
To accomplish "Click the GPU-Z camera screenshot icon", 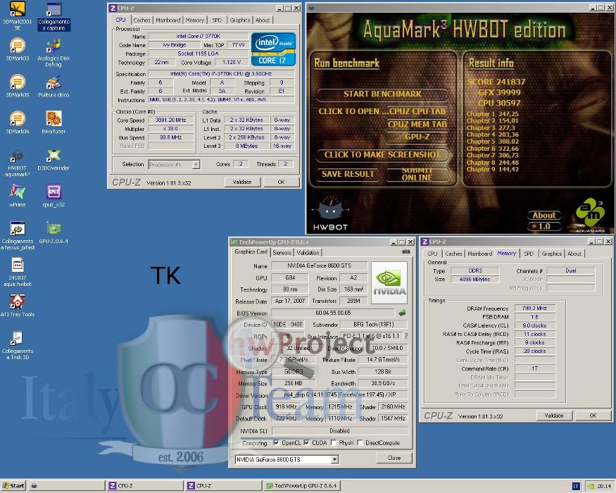I will pos(406,252).
